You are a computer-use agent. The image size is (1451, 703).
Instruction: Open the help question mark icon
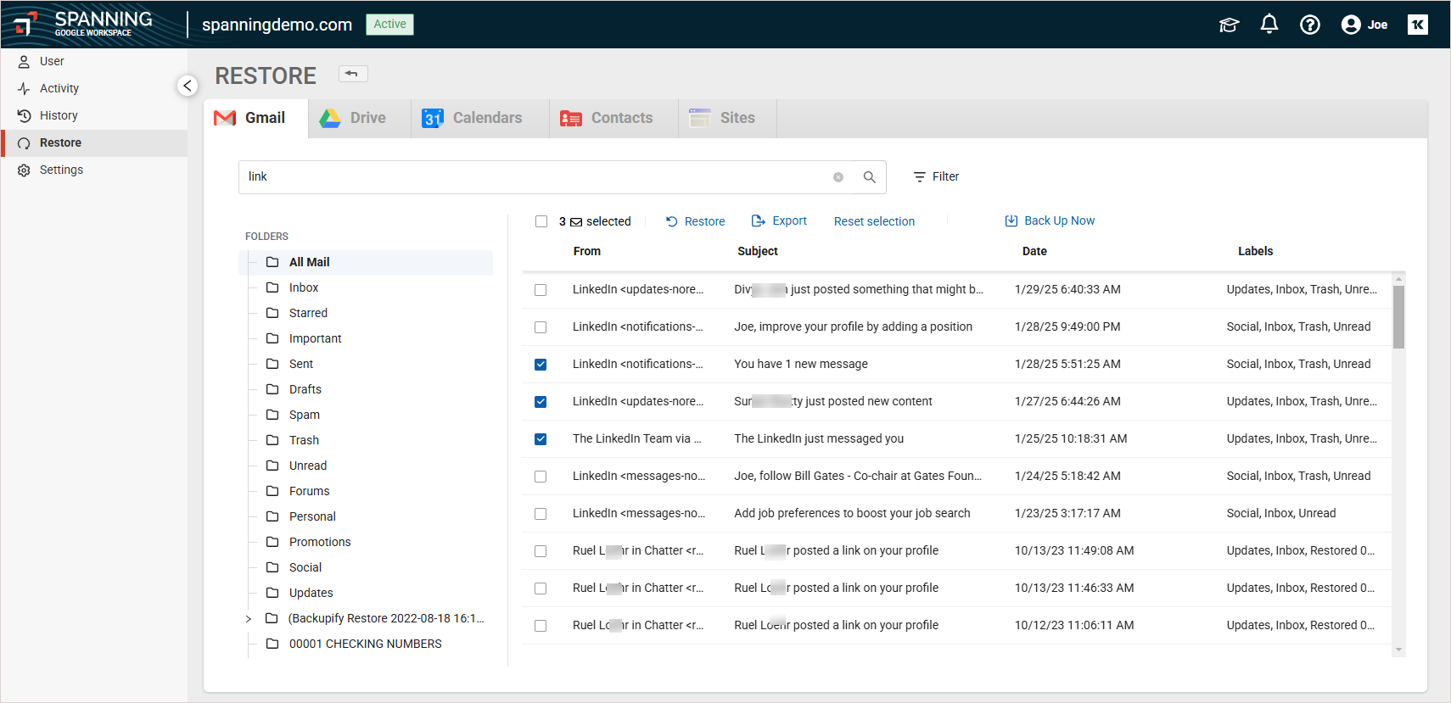(1310, 25)
